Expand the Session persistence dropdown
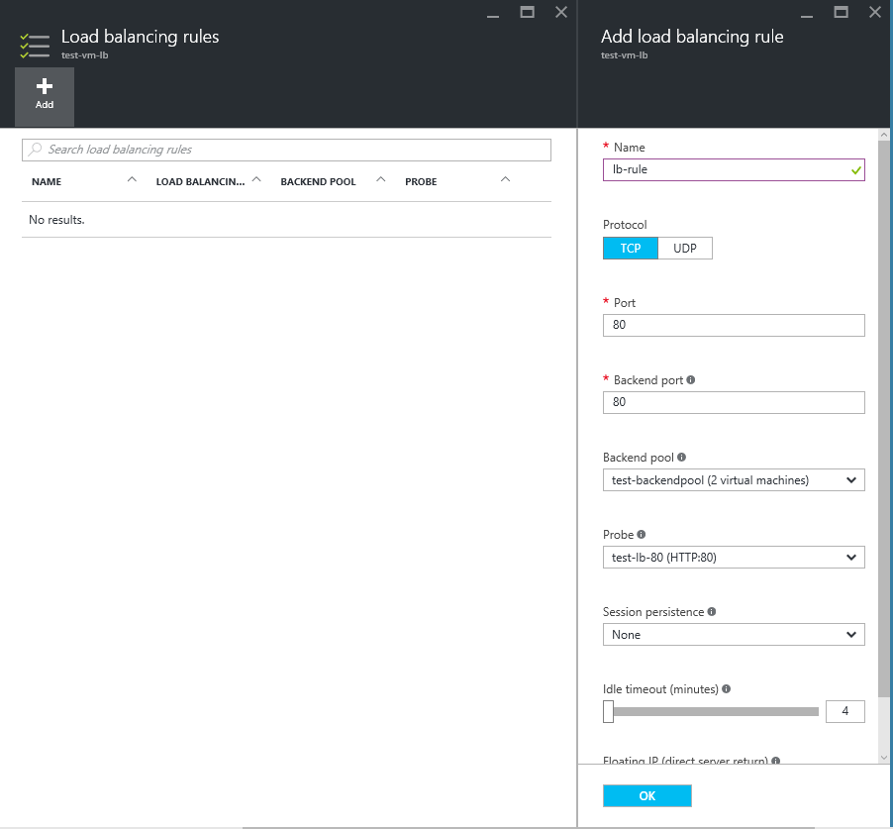This screenshot has width=893, height=829. pyautogui.click(x=733, y=635)
